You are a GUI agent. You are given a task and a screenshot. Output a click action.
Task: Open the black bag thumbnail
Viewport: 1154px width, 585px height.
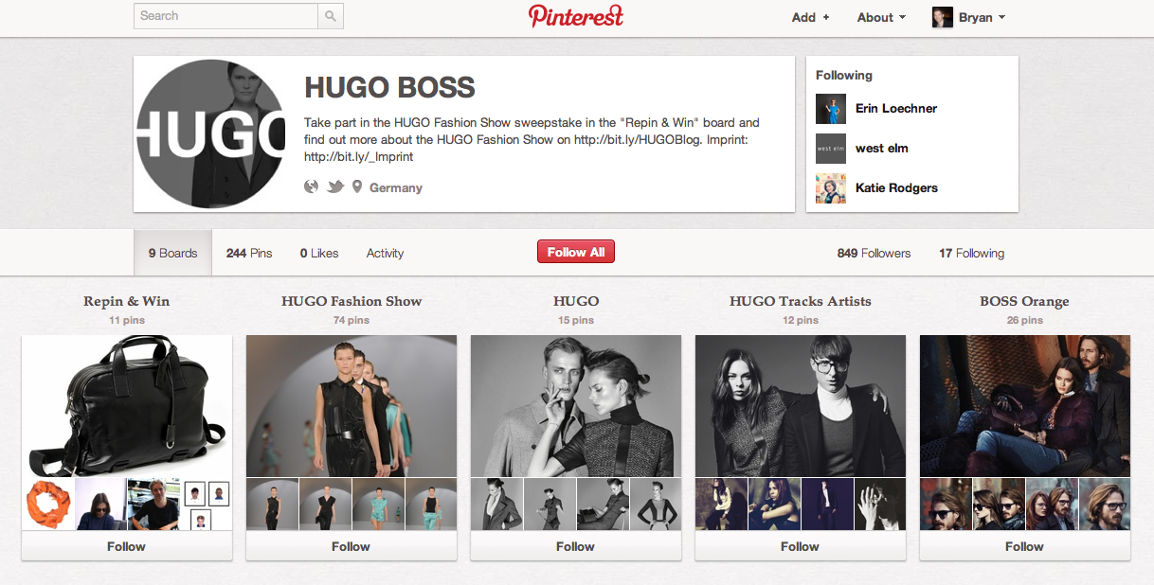pos(127,405)
